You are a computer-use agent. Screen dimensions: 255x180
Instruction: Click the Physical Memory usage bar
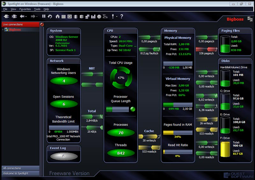(178, 63)
